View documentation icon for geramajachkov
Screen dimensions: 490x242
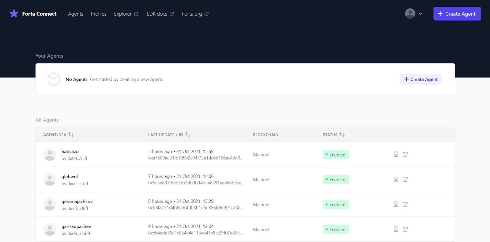396,204
